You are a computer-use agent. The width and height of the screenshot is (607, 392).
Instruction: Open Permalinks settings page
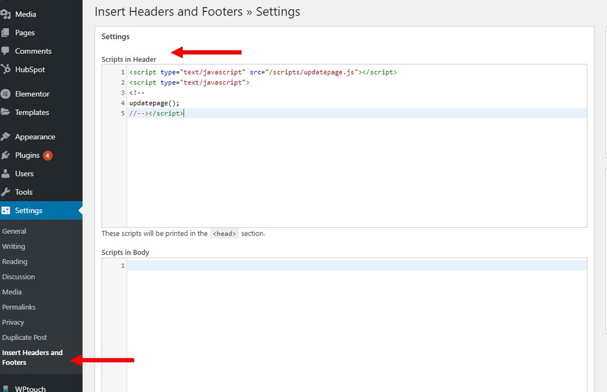tap(19, 307)
